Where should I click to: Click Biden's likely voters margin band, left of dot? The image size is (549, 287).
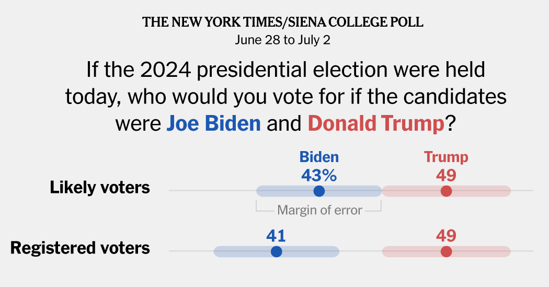(x=284, y=191)
